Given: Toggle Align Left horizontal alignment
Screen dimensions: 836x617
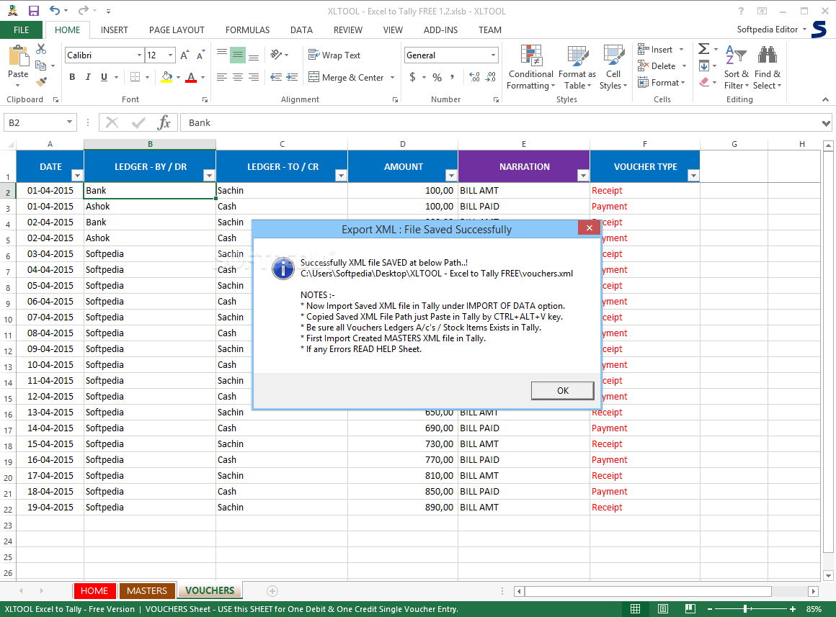Looking at the screenshot, I should tap(222, 77).
